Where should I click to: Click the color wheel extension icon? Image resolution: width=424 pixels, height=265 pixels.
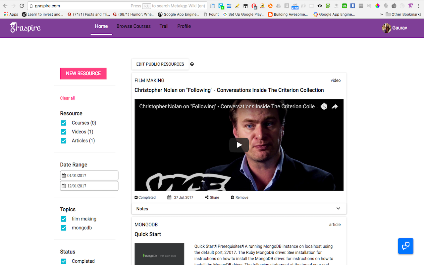(377, 6)
